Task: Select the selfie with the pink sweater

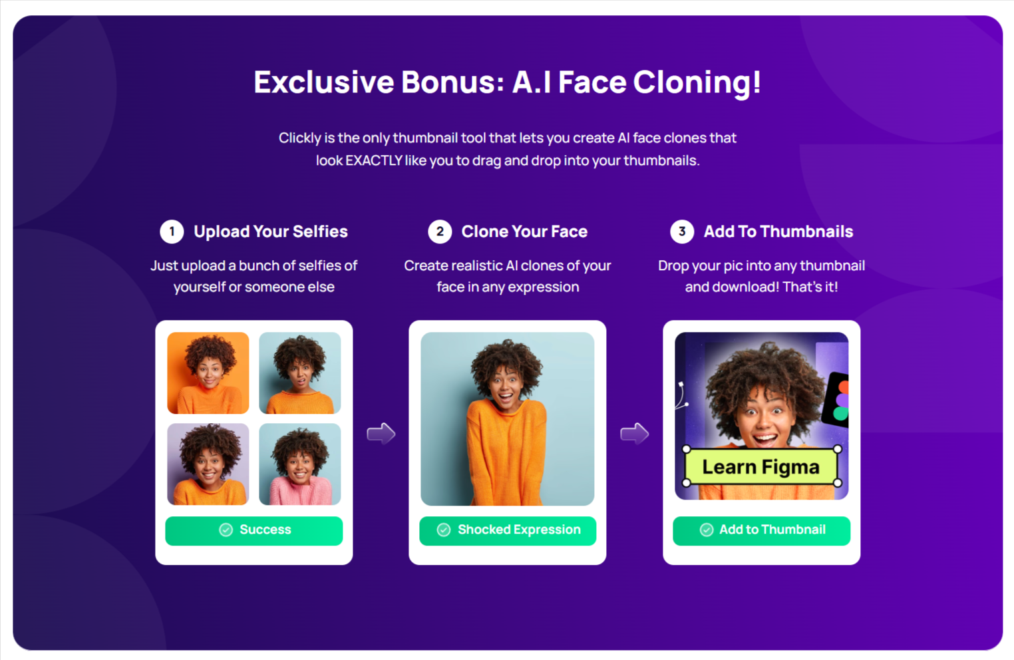Action: tap(300, 464)
